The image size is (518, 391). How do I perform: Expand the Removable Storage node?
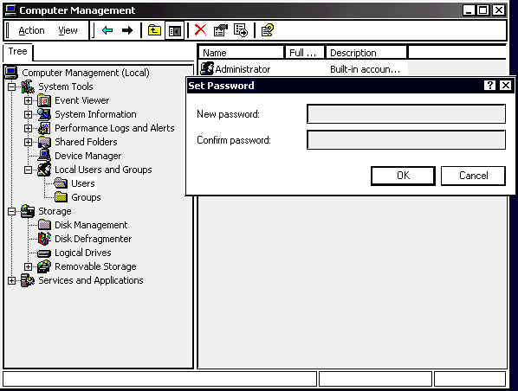pos(28,266)
